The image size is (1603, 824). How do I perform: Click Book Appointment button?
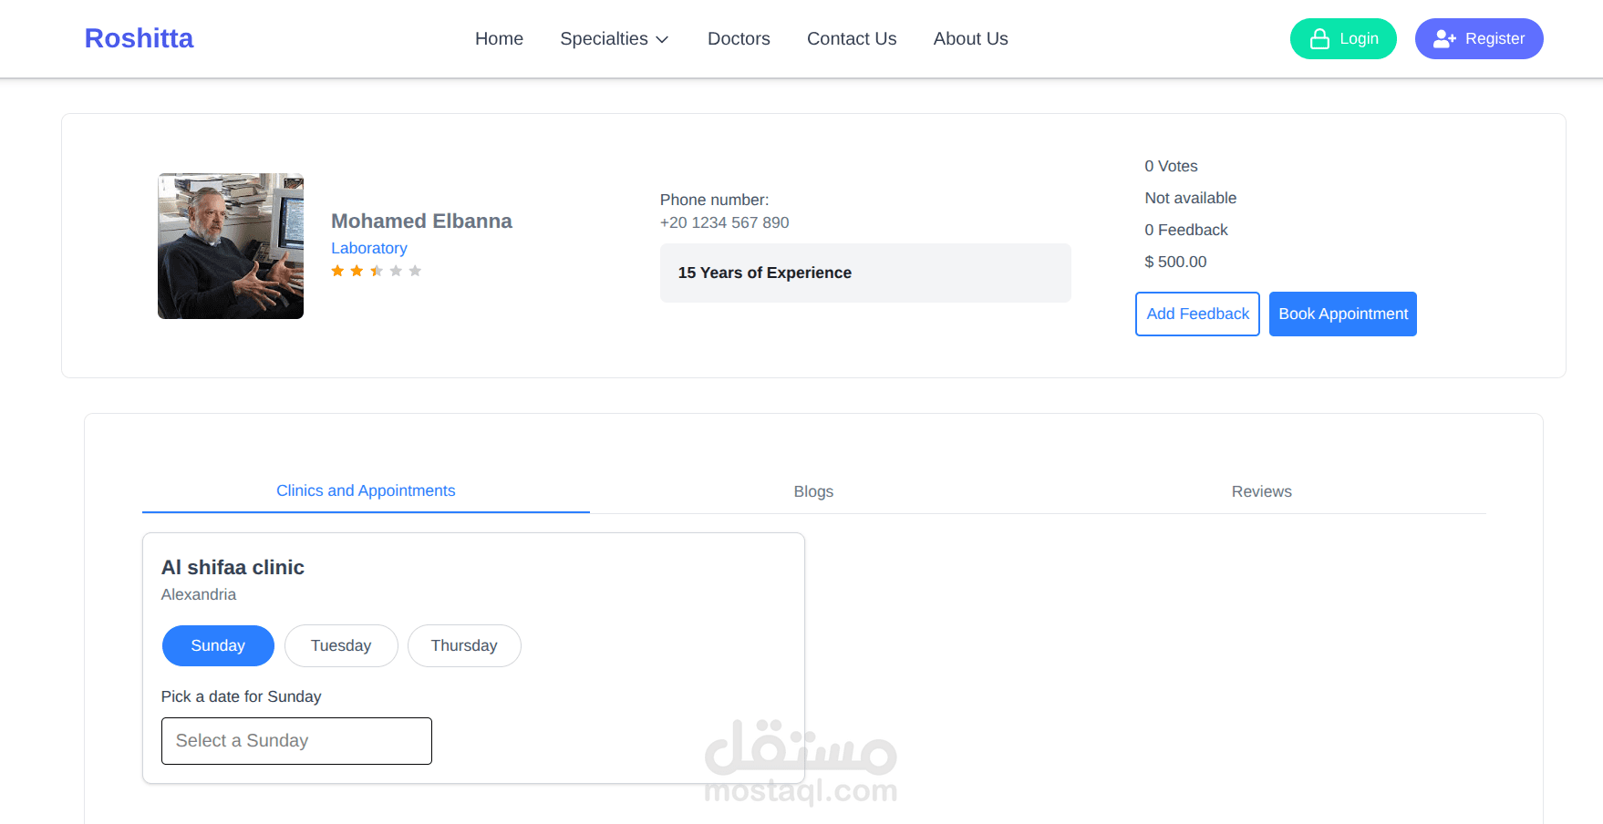click(1343, 314)
